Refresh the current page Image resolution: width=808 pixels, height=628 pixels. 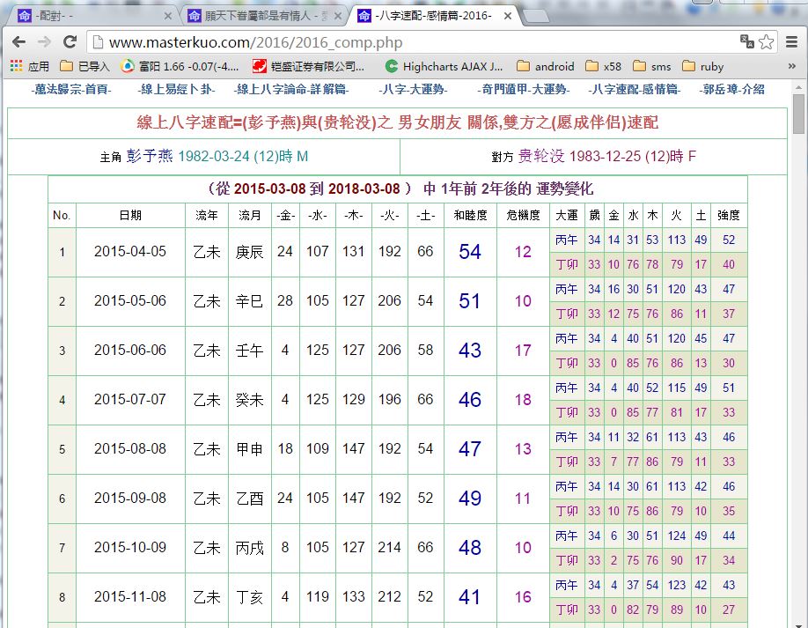click(x=70, y=41)
